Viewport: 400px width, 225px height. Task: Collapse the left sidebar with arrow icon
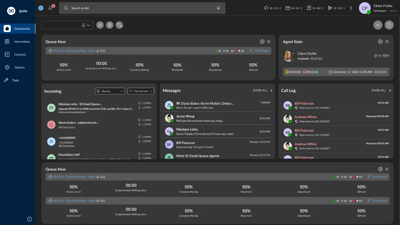tap(29, 219)
